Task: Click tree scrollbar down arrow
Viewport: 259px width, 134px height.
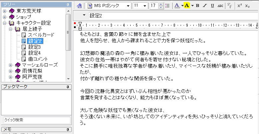Action: pos(68,79)
